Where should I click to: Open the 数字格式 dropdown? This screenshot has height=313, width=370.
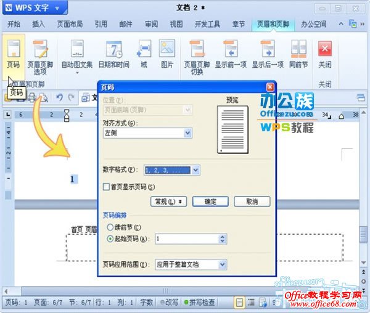pos(172,170)
